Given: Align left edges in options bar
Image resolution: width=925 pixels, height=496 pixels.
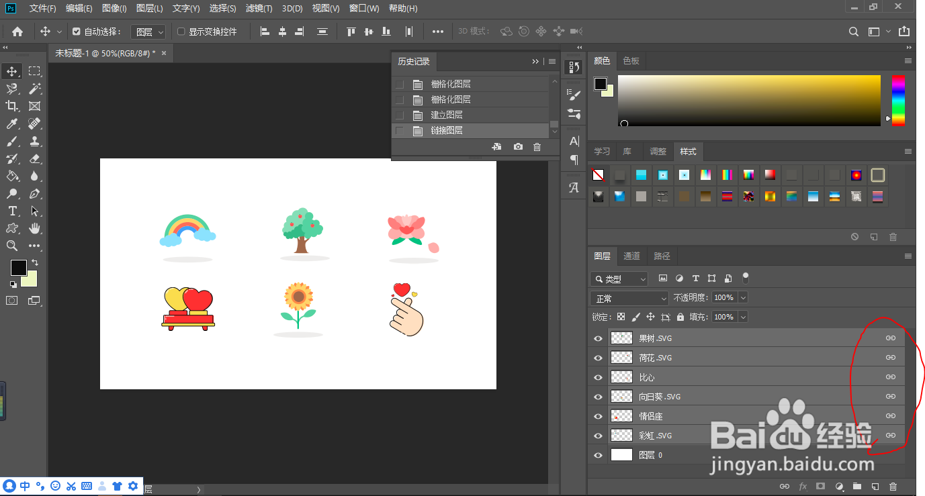Looking at the screenshot, I should click(x=264, y=32).
